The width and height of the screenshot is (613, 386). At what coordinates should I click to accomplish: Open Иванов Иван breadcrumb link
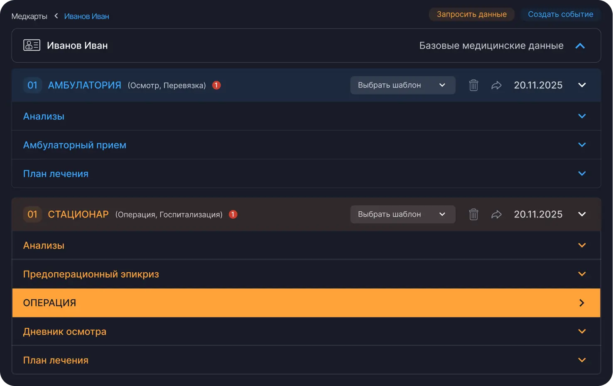pyautogui.click(x=86, y=16)
